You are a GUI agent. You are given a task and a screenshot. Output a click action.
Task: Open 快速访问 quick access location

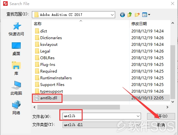(x=16, y=29)
